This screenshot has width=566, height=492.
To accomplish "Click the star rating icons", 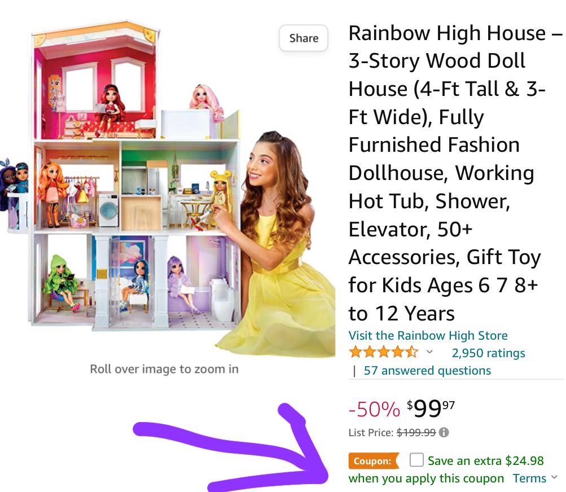I will (384, 352).
